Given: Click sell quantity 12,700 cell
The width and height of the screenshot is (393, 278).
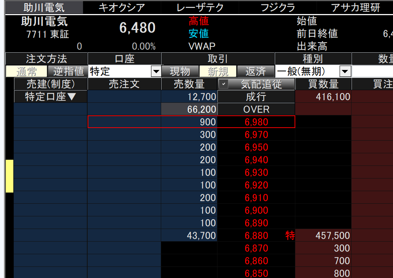Looking at the screenshot, I should (x=189, y=97).
